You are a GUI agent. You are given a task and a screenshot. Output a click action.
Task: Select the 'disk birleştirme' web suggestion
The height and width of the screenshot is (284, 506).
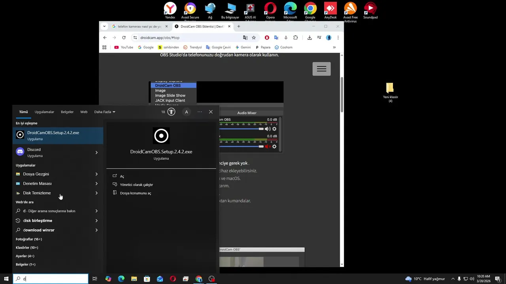coord(51,220)
